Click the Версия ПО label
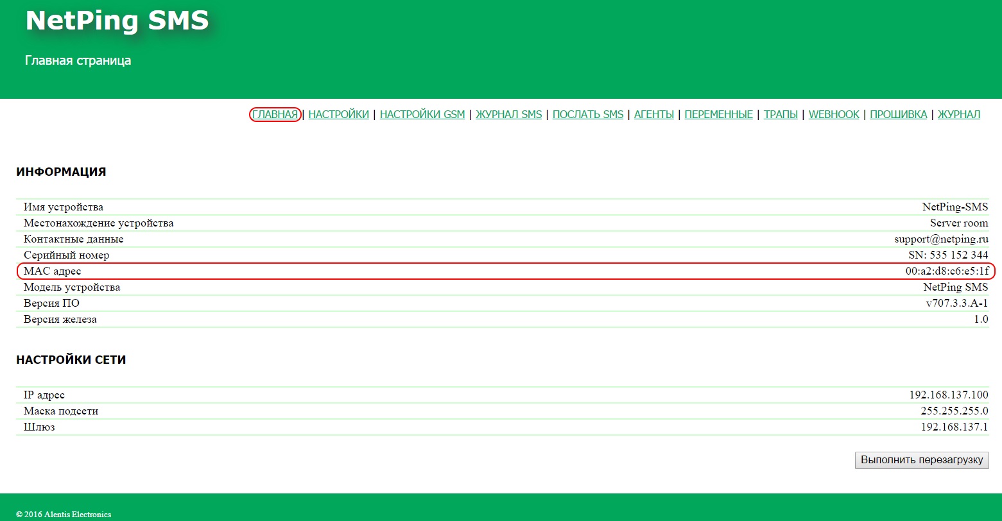1002x521 pixels. click(52, 303)
